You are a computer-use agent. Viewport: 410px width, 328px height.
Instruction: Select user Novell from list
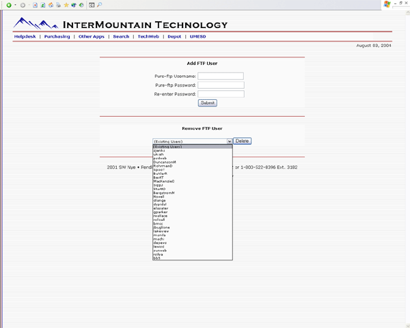tap(193, 197)
